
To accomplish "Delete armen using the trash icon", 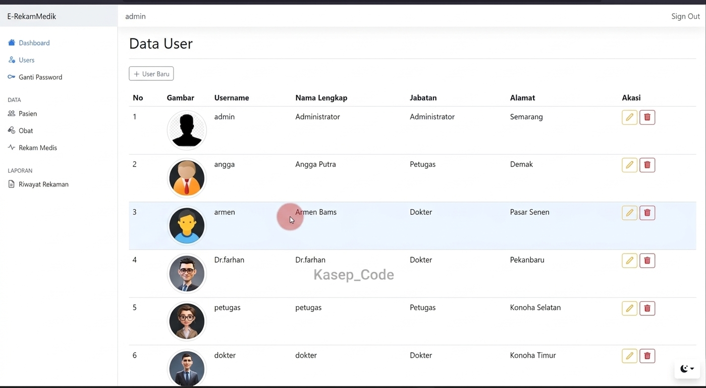I will coord(647,213).
